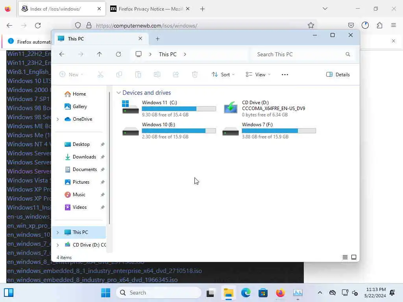The height and width of the screenshot is (302, 403).
Task: Open the See more ellipsis menu
Action: 285,74
